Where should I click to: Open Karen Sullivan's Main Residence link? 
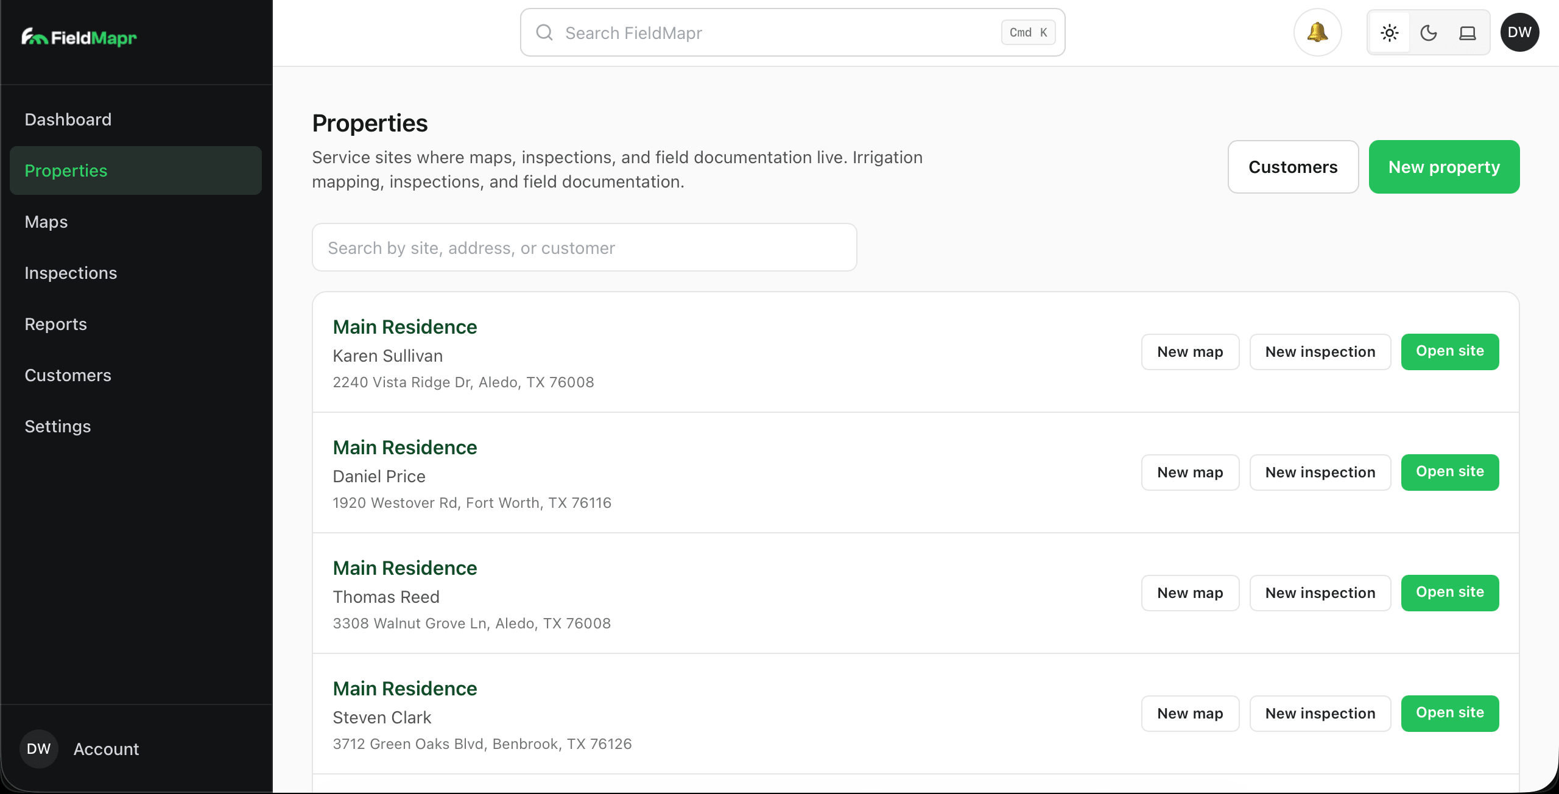coord(405,327)
